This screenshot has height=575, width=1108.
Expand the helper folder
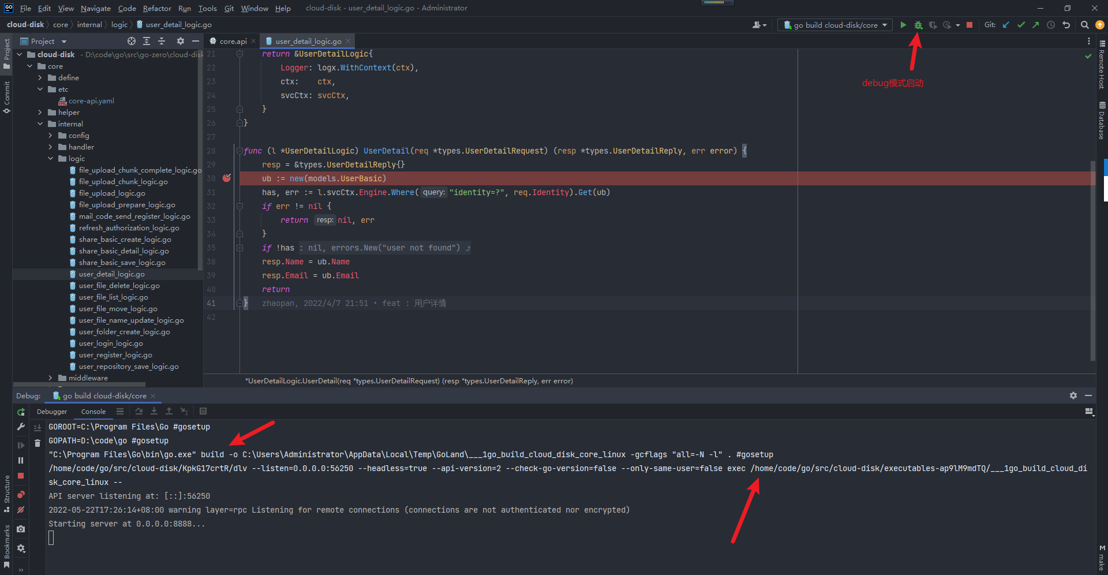pos(40,112)
